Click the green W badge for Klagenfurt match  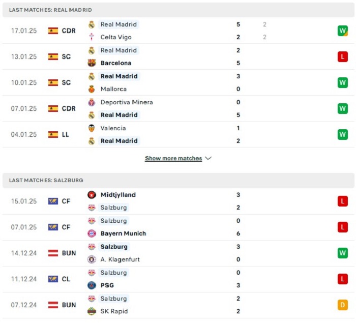click(343, 253)
